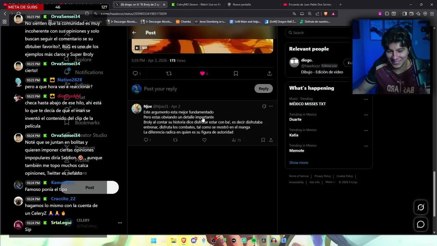This screenshot has height=246, width=437.
Task: Click the Reply button
Action: tap(264, 88)
